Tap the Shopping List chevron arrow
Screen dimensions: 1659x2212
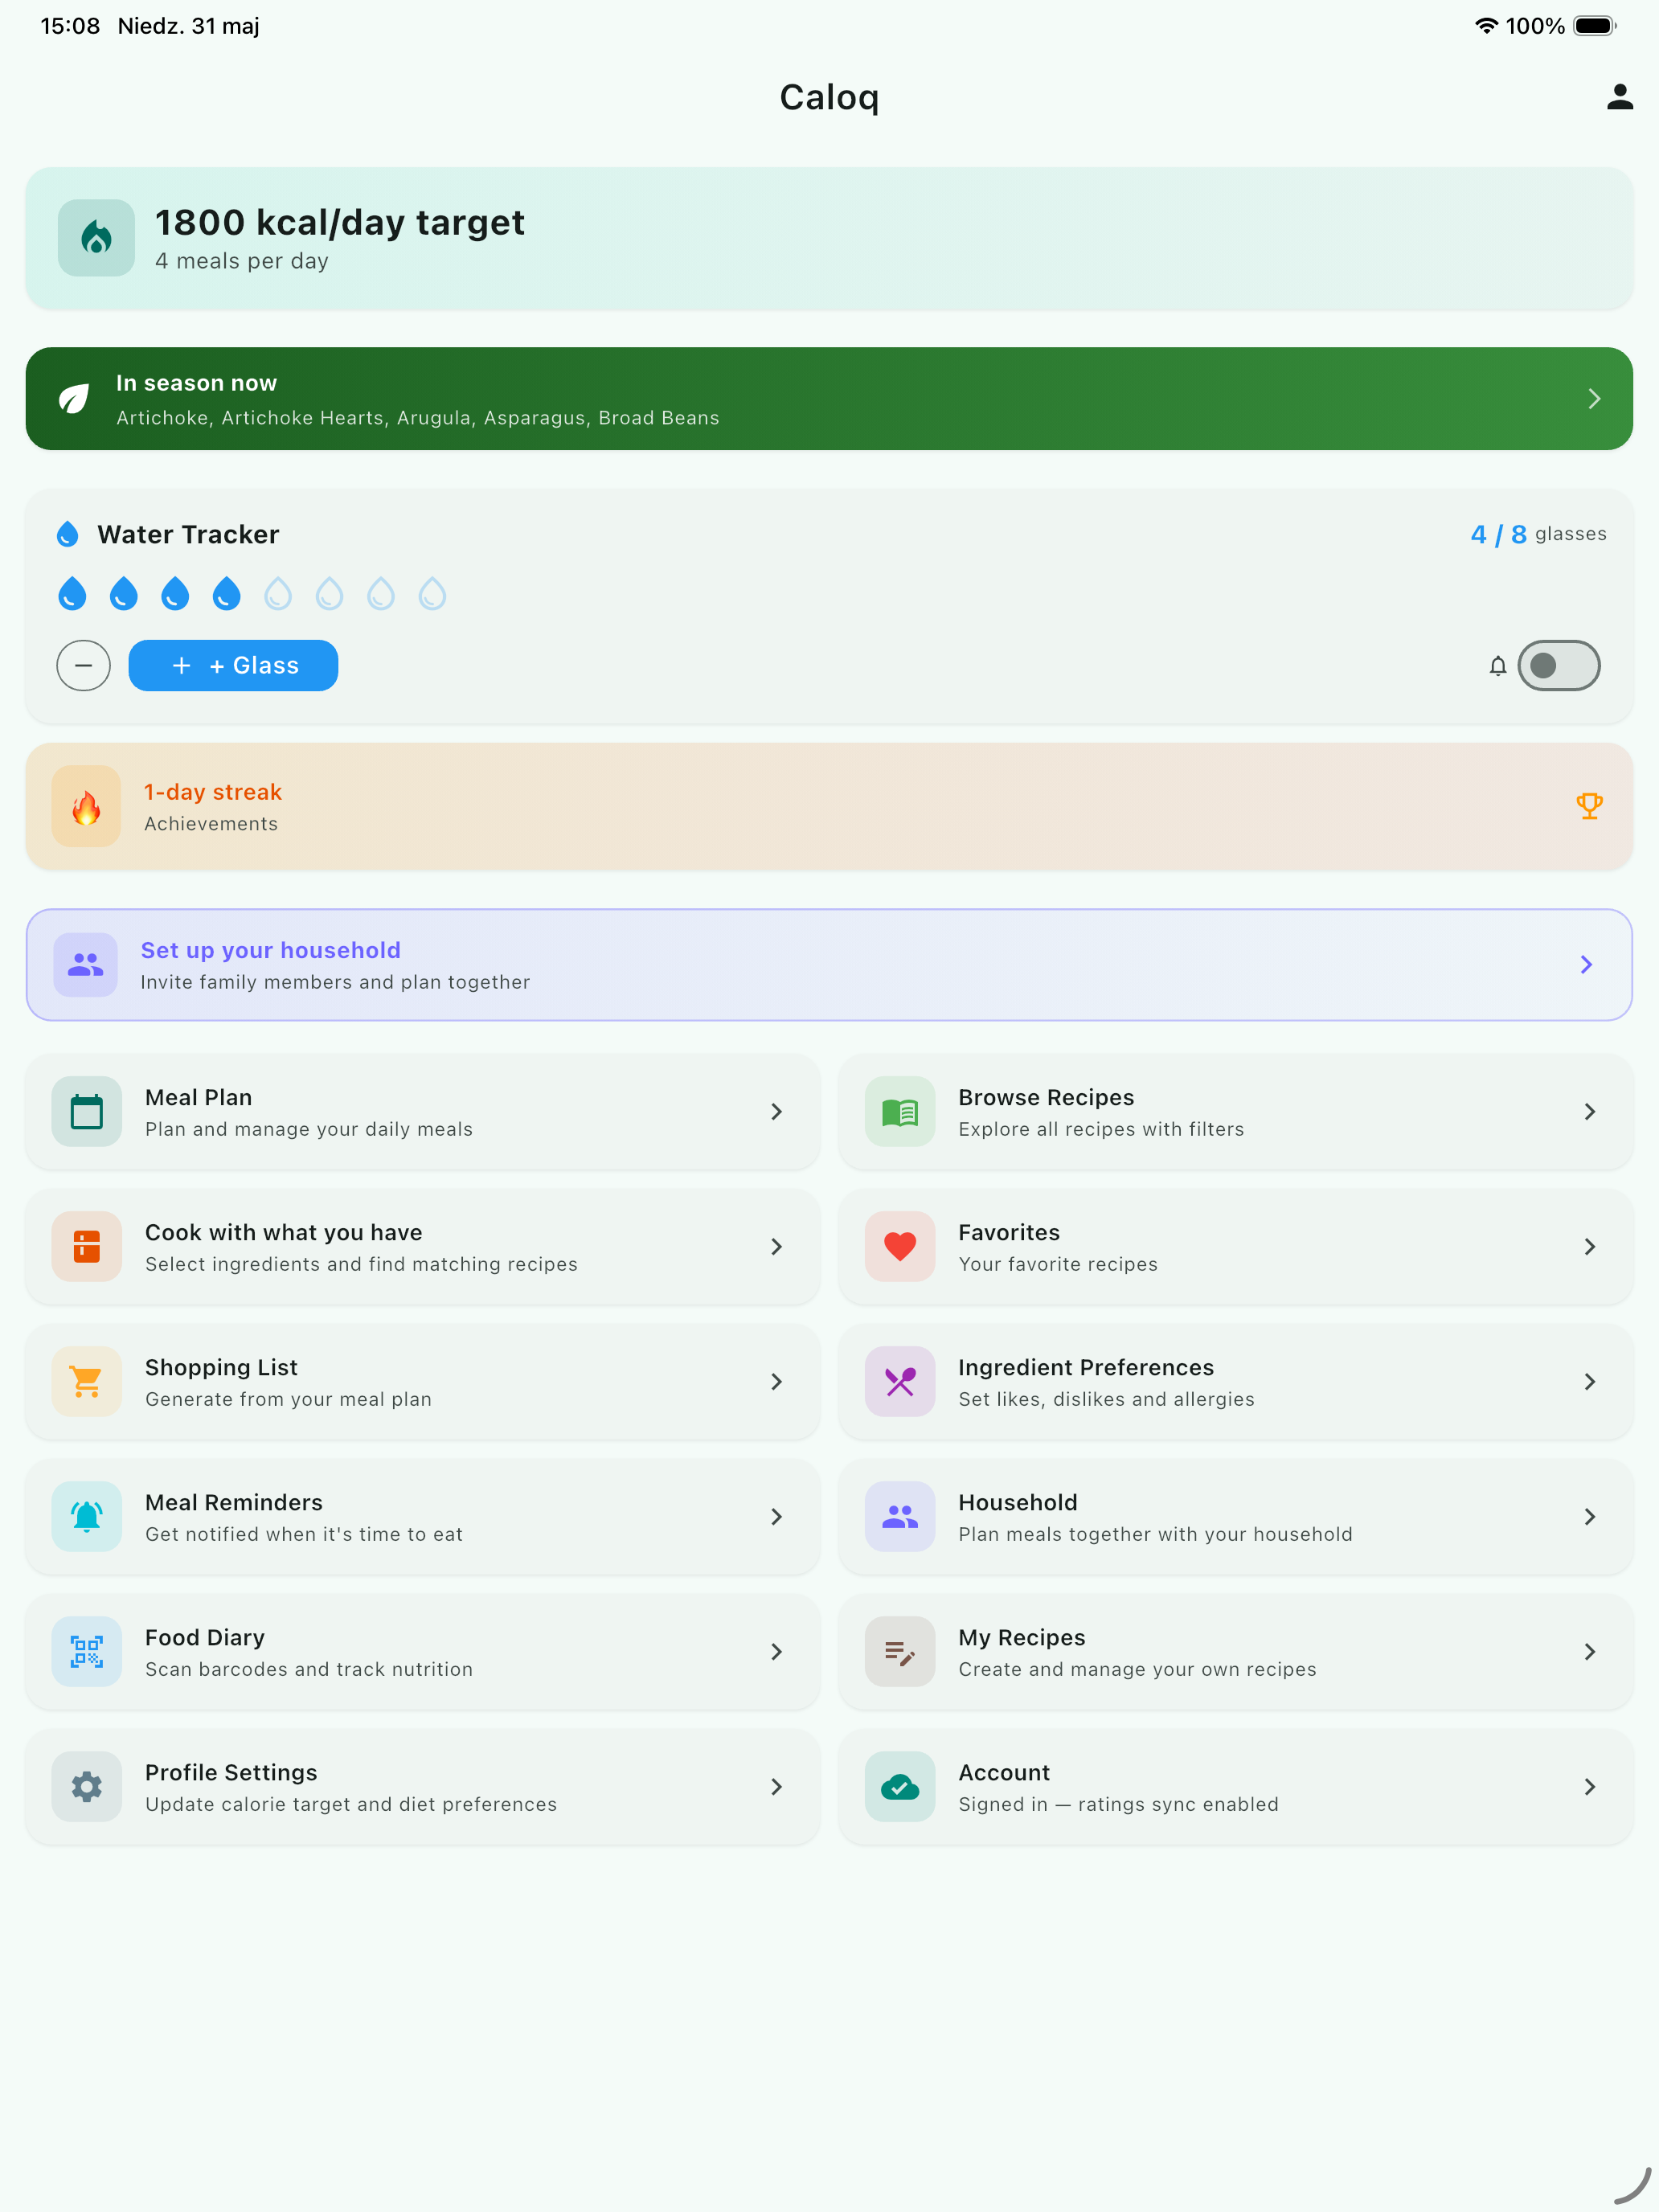776,1382
